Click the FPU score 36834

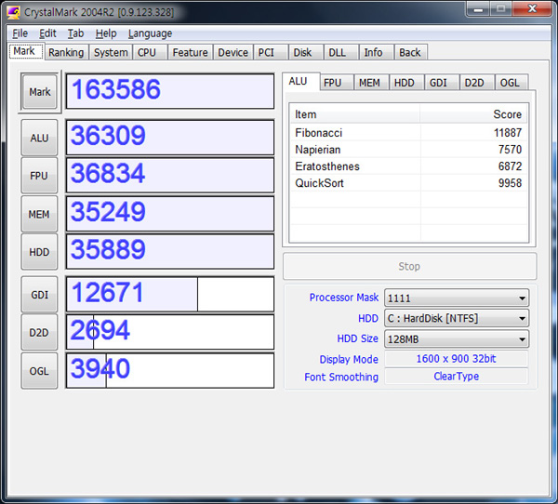click(x=170, y=176)
